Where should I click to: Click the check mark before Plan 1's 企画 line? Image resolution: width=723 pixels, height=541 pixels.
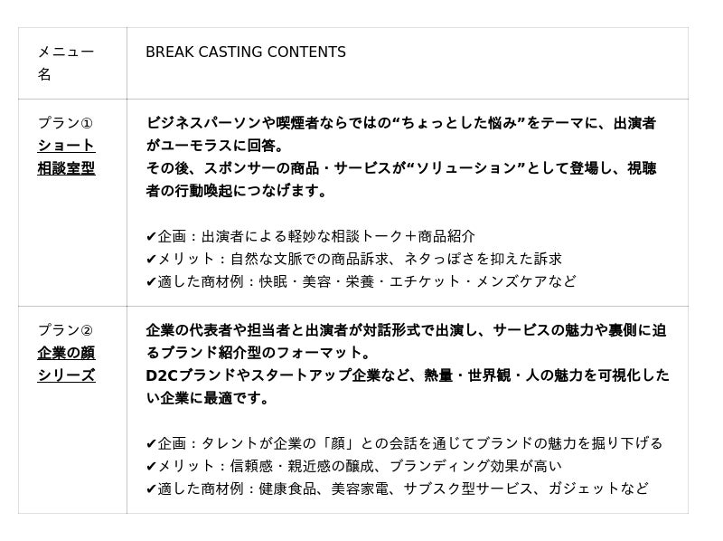click(x=151, y=237)
